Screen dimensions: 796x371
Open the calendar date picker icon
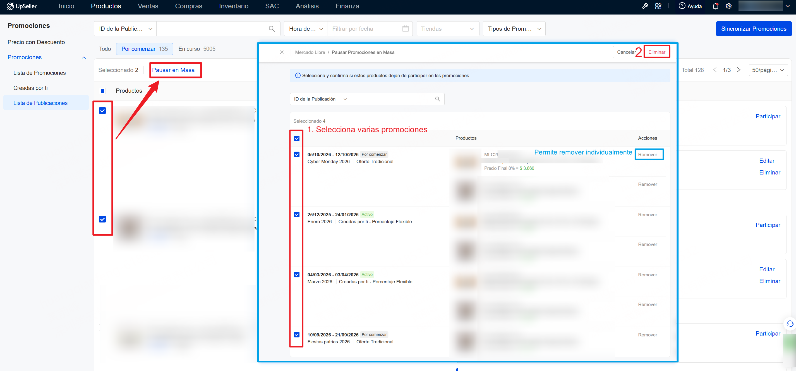[406, 29]
